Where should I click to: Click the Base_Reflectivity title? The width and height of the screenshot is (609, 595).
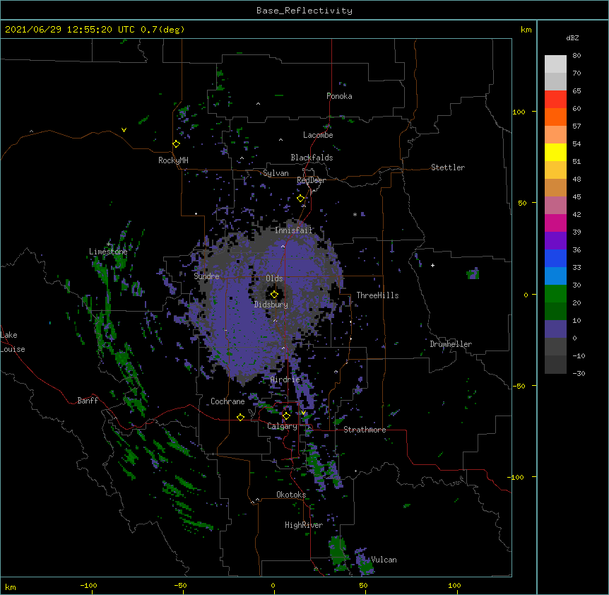(x=304, y=11)
